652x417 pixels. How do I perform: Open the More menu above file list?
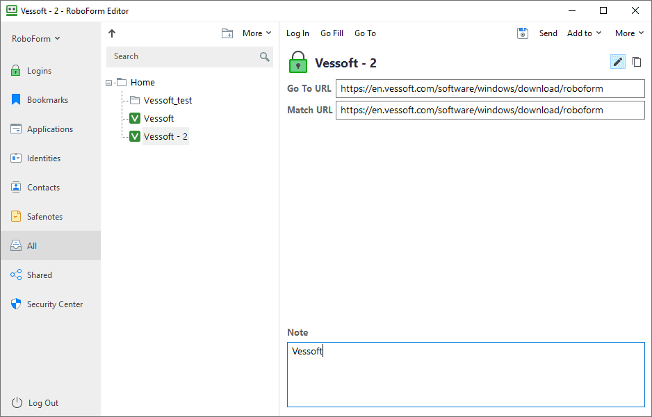(x=256, y=33)
